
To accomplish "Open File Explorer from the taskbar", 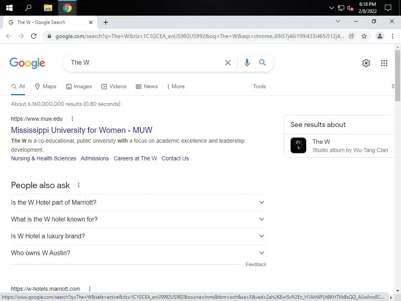I will click(48, 8).
